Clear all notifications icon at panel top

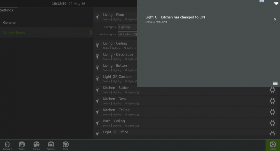coord(276,3)
